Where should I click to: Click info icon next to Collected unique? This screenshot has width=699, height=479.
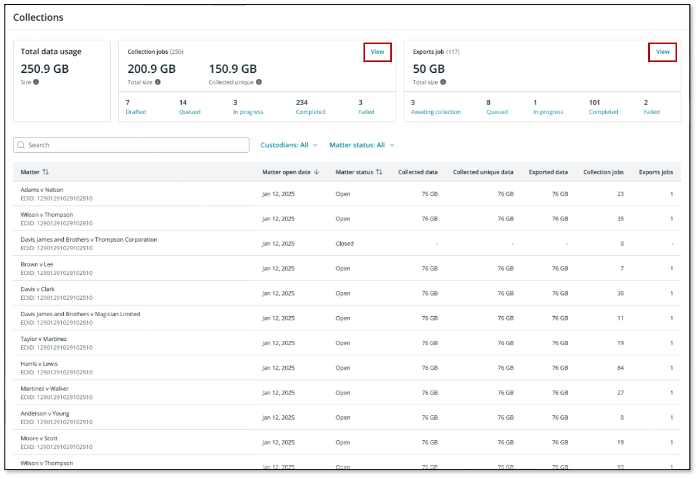[x=259, y=82]
